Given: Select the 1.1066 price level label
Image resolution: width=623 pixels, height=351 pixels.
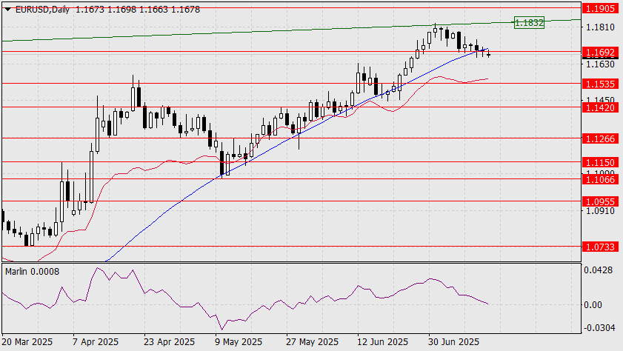Looking at the screenshot, I should coord(601,180).
